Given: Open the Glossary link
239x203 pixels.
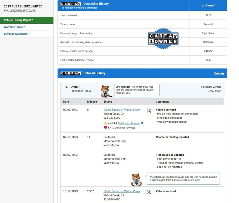Looking at the screenshot, I should click(x=219, y=73).
